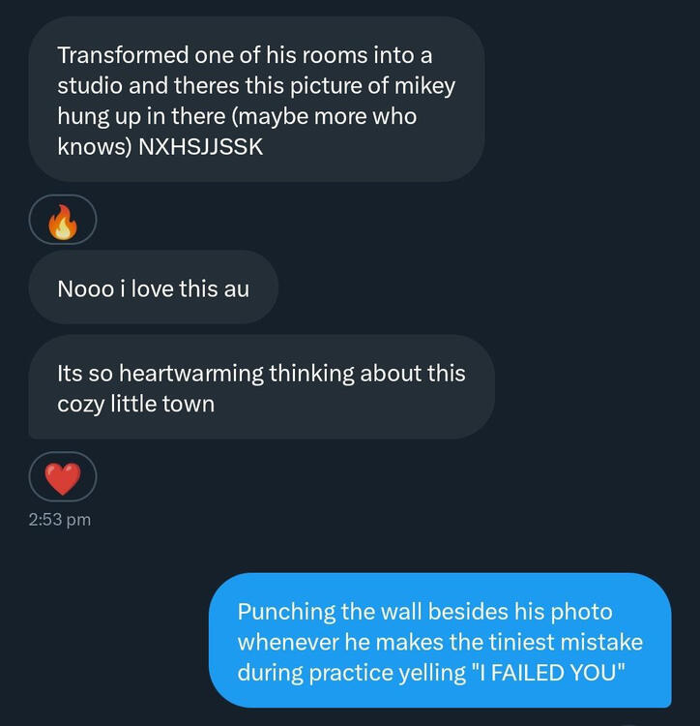This screenshot has height=726, width=700.
Task: Click the text "picture of mikey" in the top message
Action: click(x=380, y=85)
